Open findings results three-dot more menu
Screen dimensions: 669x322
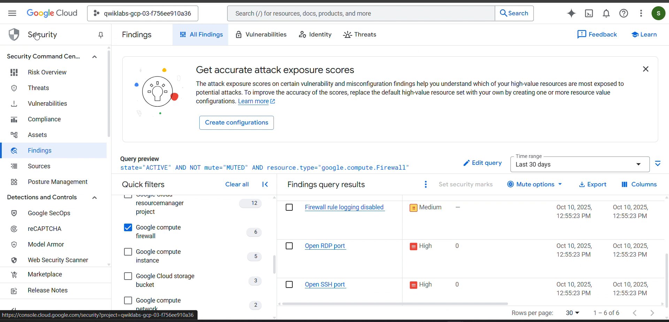(425, 184)
